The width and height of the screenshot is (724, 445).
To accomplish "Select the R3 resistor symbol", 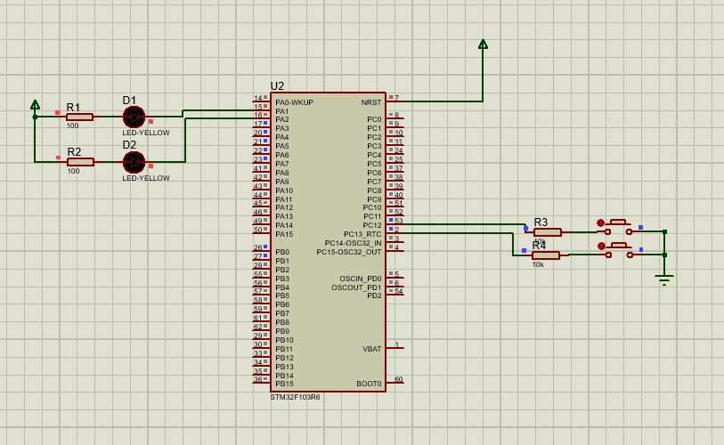I will 548,232.
